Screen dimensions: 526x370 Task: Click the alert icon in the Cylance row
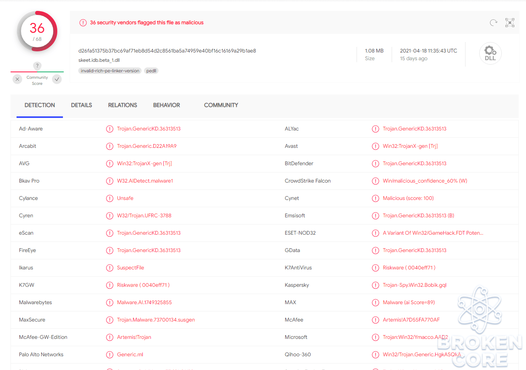pos(110,198)
